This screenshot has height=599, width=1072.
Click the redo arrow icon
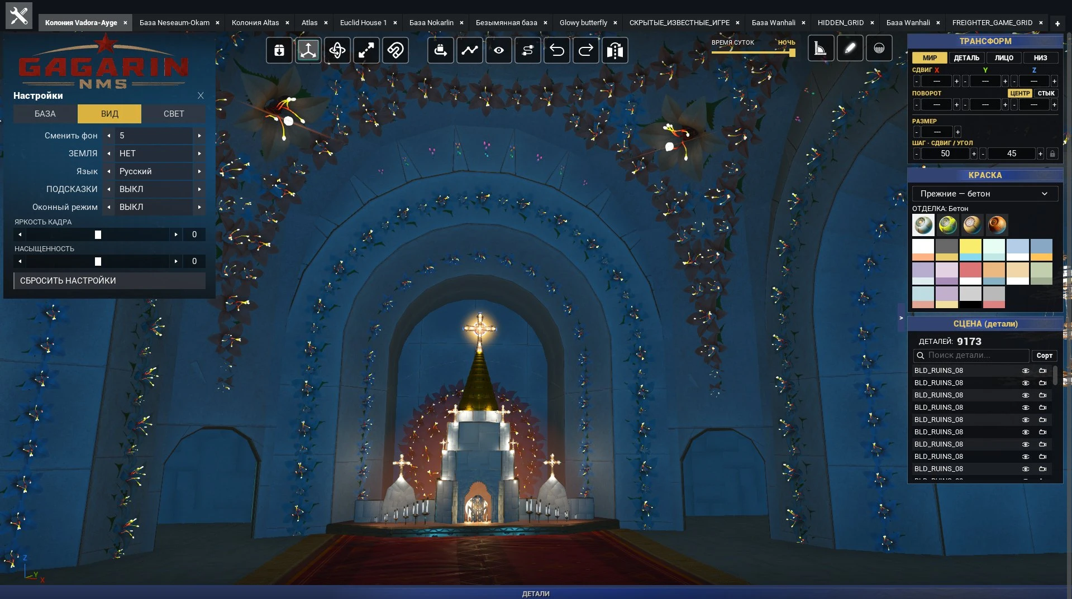pyautogui.click(x=586, y=50)
